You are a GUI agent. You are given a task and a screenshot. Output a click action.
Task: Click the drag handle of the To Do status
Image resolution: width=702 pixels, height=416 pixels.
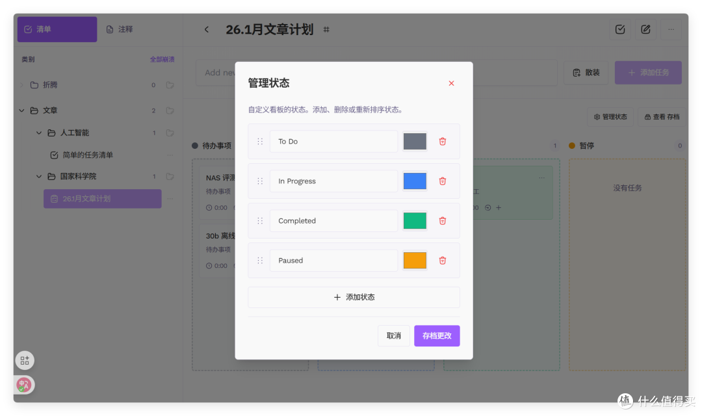pos(260,142)
